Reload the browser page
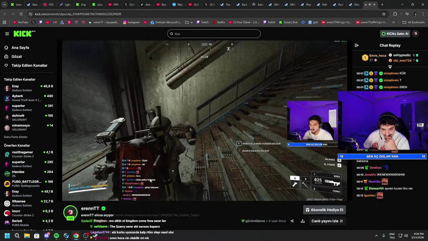The width and height of the screenshot is (428, 241). pos(21,14)
